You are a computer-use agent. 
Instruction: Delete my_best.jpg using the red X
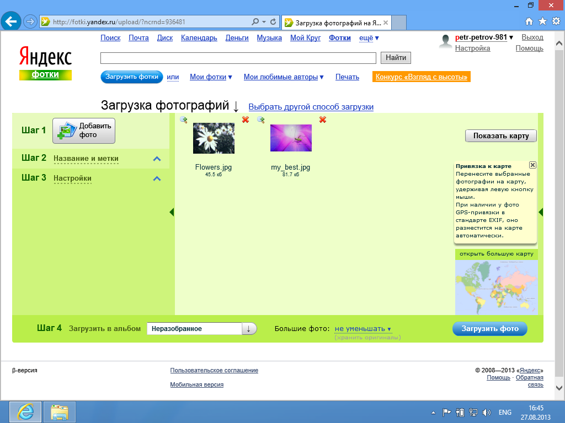coord(323,120)
